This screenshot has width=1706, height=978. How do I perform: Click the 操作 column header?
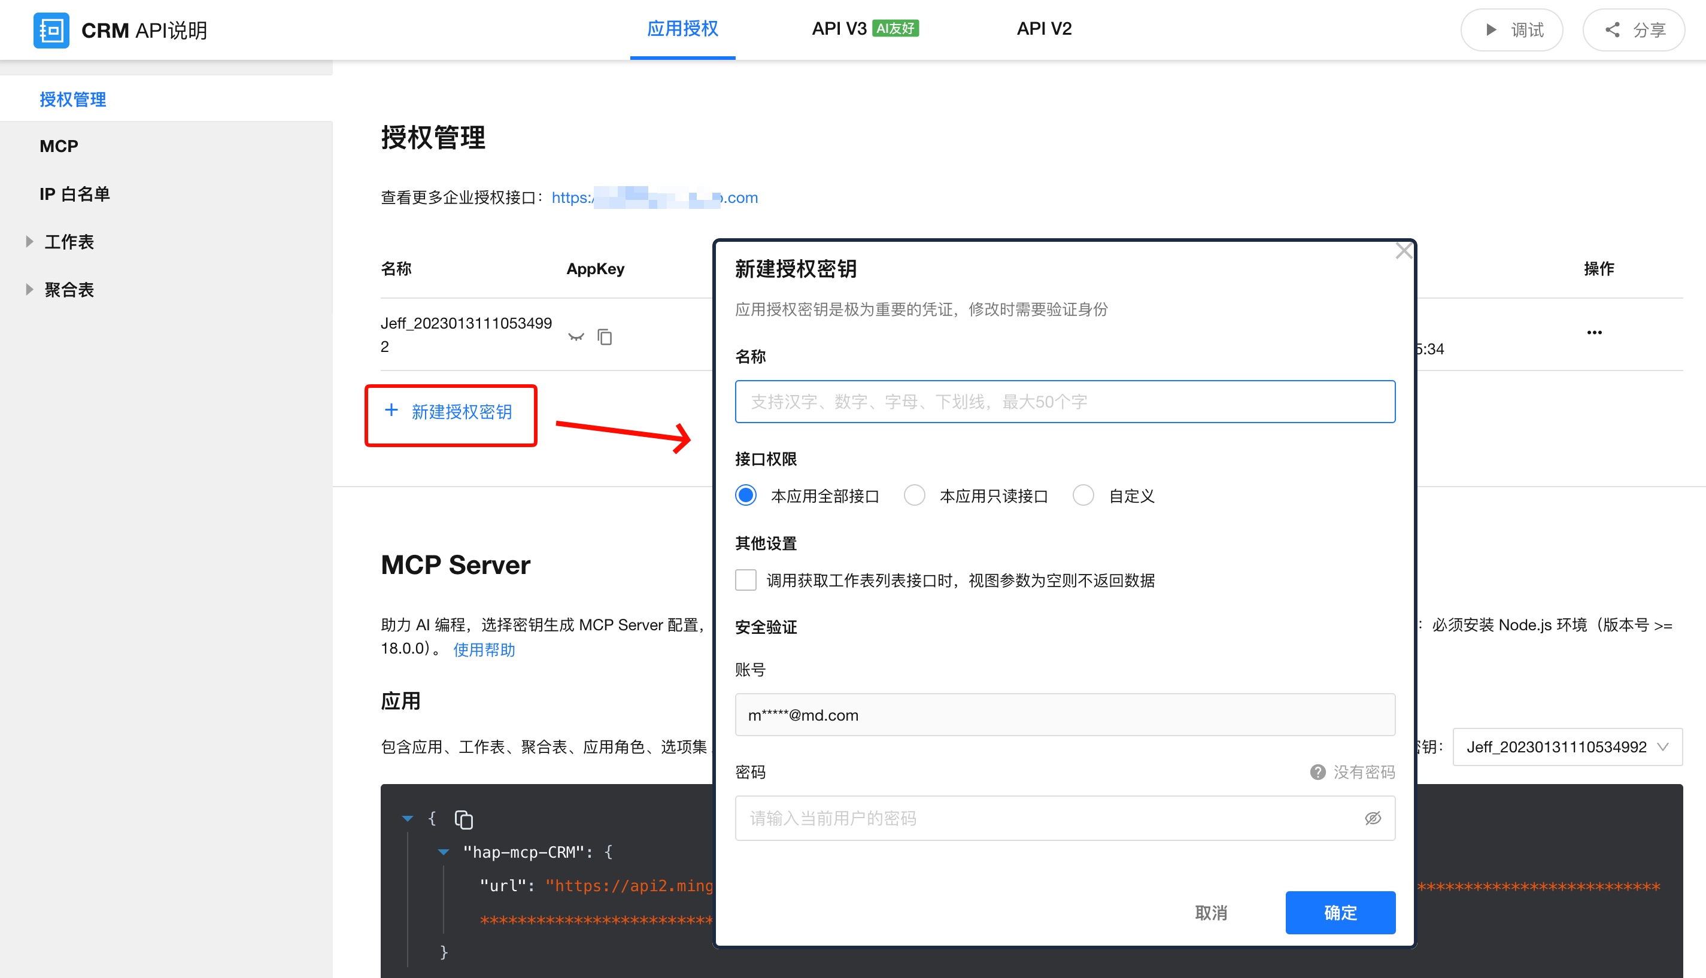coord(1598,269)
